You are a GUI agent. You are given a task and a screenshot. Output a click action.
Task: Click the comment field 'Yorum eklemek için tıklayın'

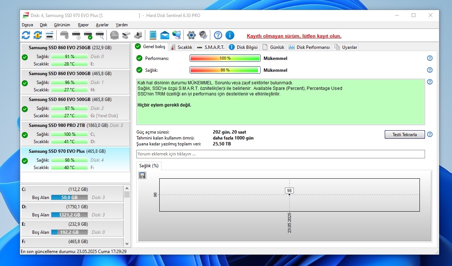(x=281, y=154)
